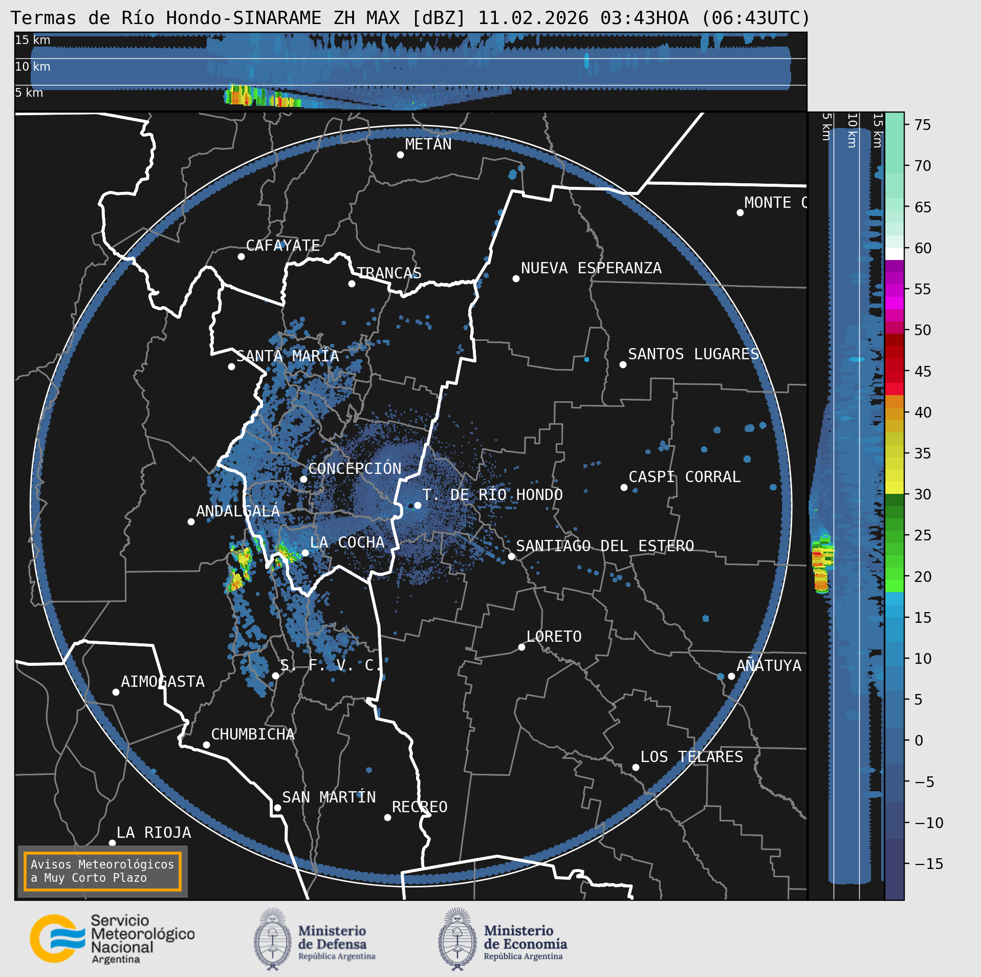This screenshot has height=977, width=981.
Task: Click the MONTE Q marker dot
Action: (740, 212)
